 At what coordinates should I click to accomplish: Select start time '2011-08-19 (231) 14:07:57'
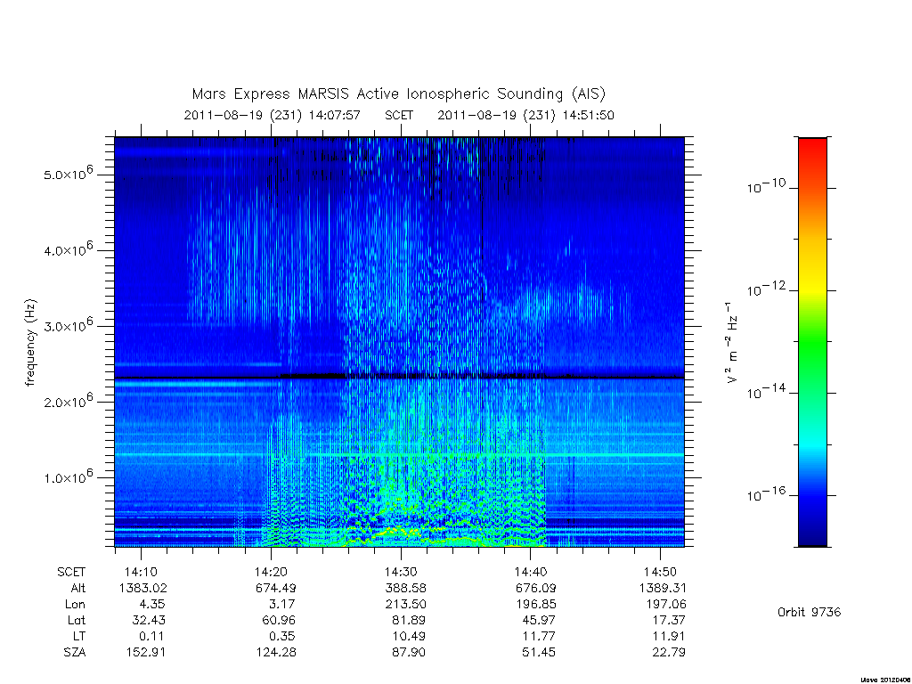click(x=273, y=115)
